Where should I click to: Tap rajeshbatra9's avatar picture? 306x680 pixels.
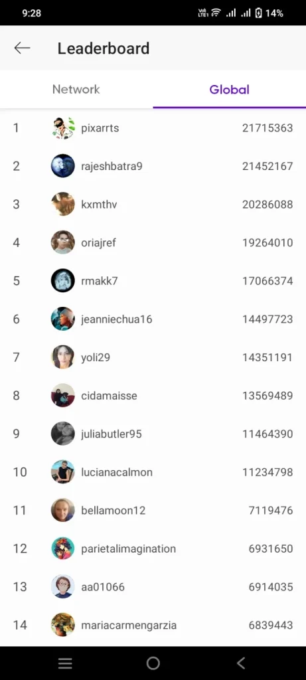point(63,166)
